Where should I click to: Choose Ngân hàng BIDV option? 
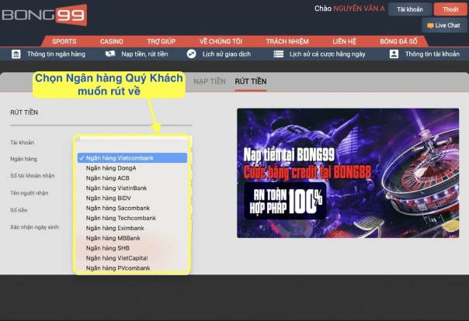click(x=132, y=198)
